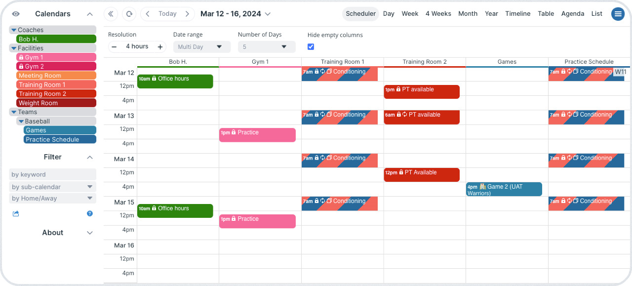Switch to the Timeline view
Viewport: 632px width, 286px height.
click(518, 14)
